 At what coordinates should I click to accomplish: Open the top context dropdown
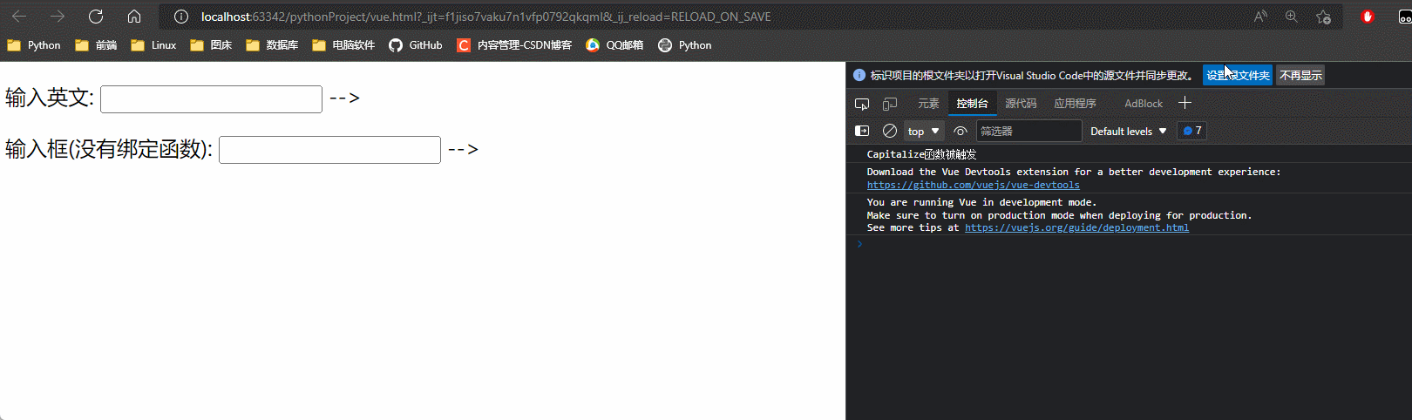(x=924, y=131)
